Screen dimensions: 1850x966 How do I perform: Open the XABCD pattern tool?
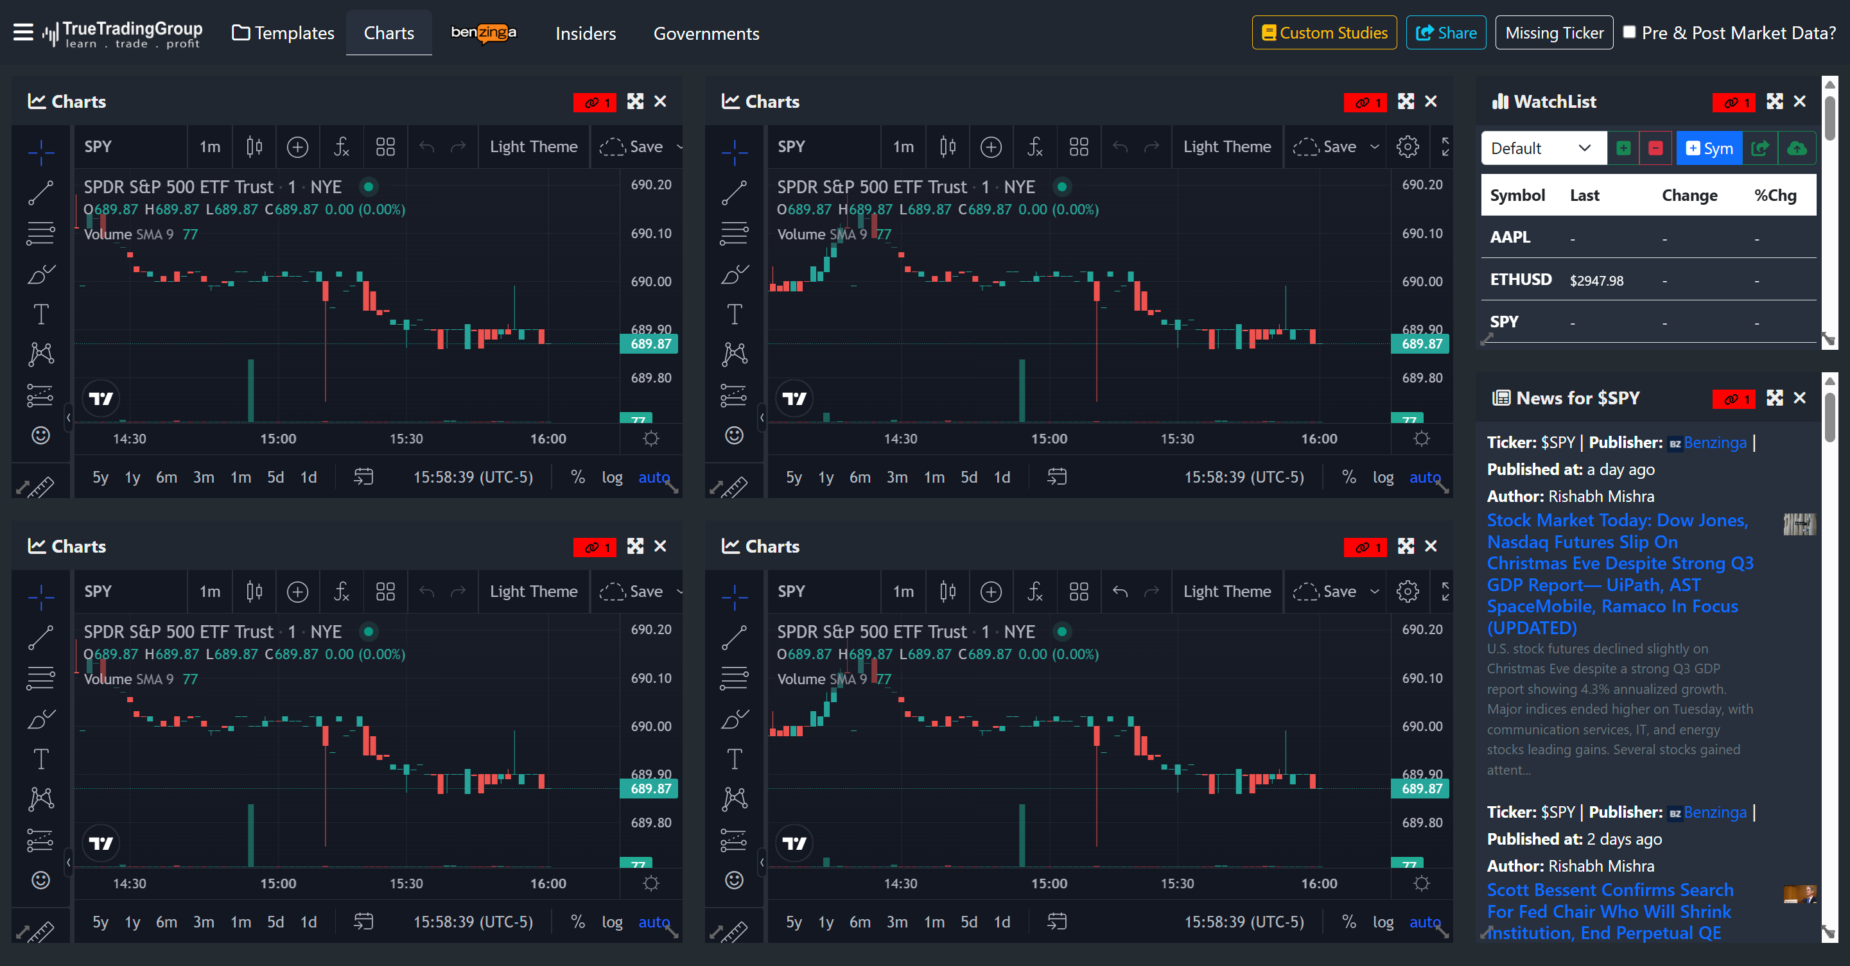pyautogui.click(x=41, y=352)
